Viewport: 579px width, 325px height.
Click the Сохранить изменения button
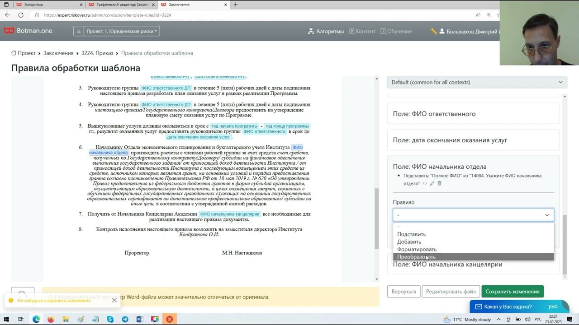(513, 292)
